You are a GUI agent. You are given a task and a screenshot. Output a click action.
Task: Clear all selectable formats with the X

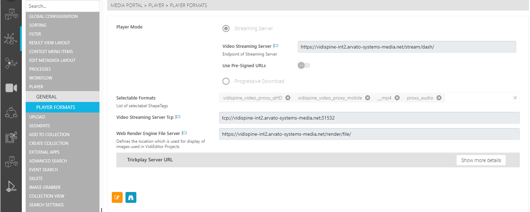[x=515, y=98]
